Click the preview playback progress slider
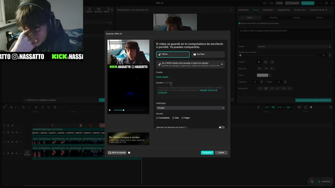 point(130,110)
